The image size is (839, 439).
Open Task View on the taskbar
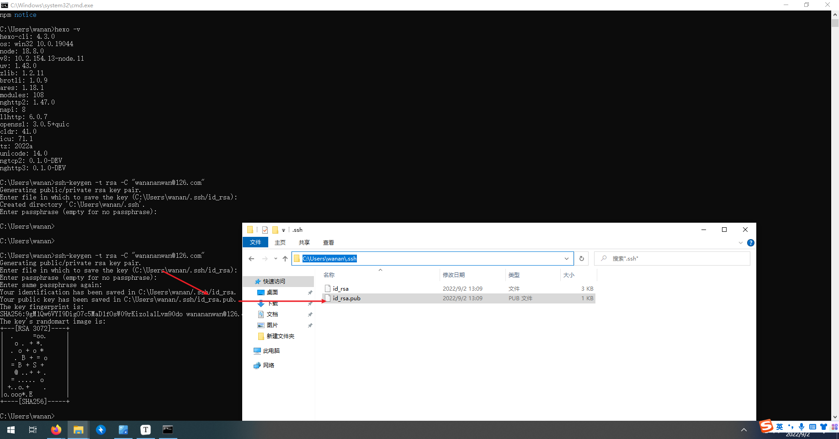click(x=33, y=429)
